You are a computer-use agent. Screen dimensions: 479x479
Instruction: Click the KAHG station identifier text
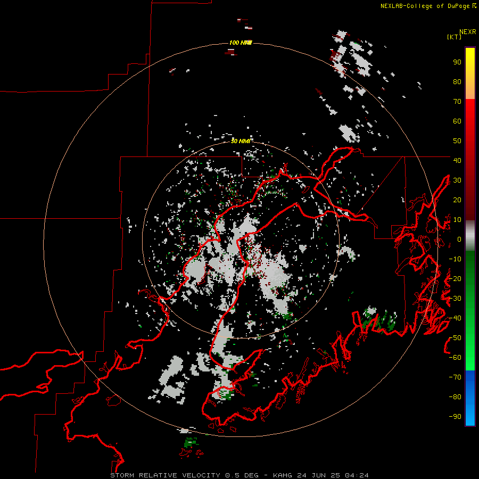coord(282,475)
